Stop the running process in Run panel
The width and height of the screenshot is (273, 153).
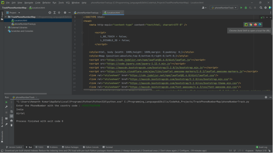pyautogui.click(x=7, y=112)
